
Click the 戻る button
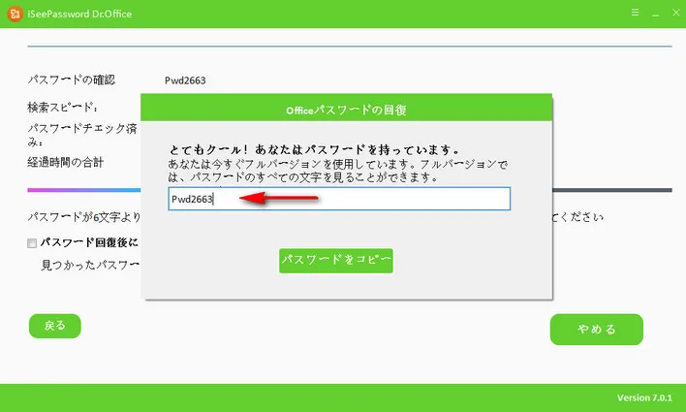pyautogui.click(x=55, y=326)
